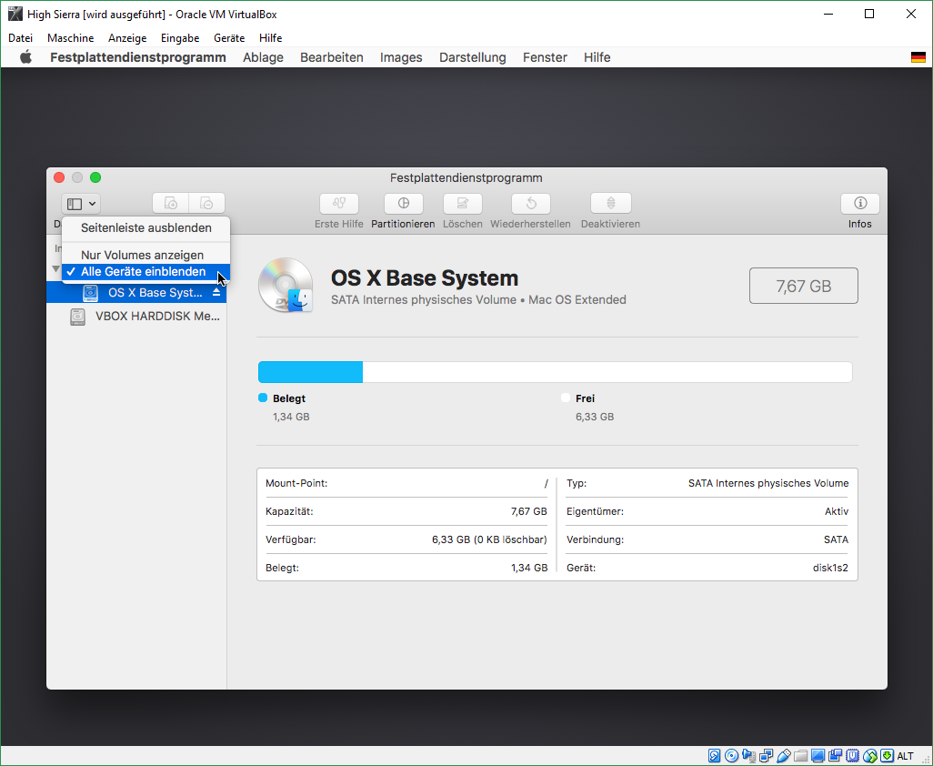Click the 7,67 GB capacity box
Viewport: 933px width, 766px height.
(803, 286)
